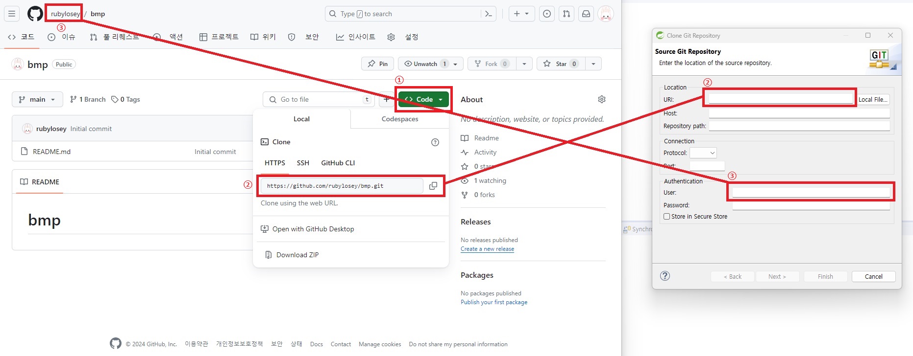
Task: Click Create a new release link
Action: pyautogui.click(x=487, y=249)
